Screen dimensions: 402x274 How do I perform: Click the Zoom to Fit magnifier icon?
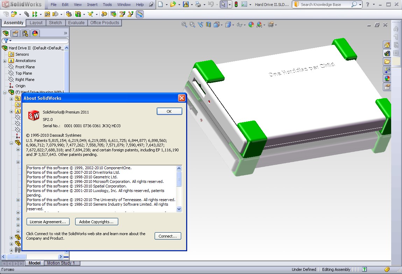click(184, 25)
